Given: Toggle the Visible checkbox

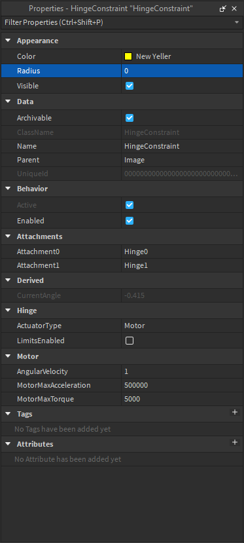Looking at the screenshot, I should point(130,86).
